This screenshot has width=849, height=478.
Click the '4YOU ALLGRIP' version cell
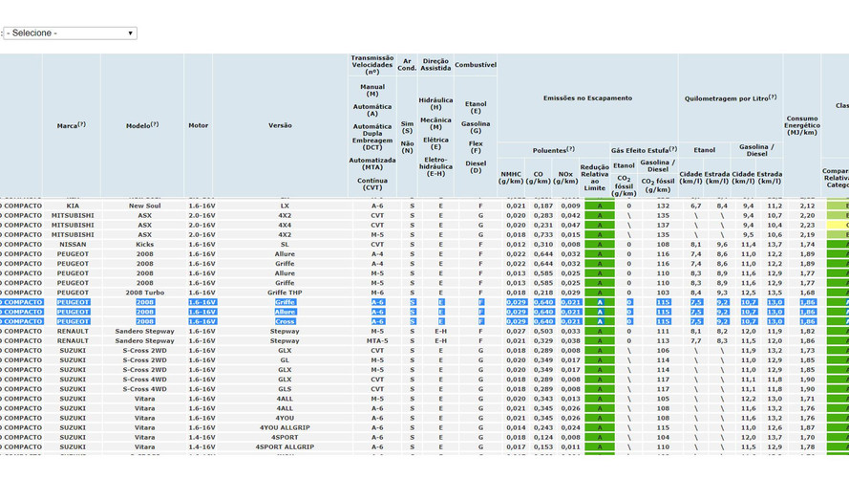click(x=285, y=427)
